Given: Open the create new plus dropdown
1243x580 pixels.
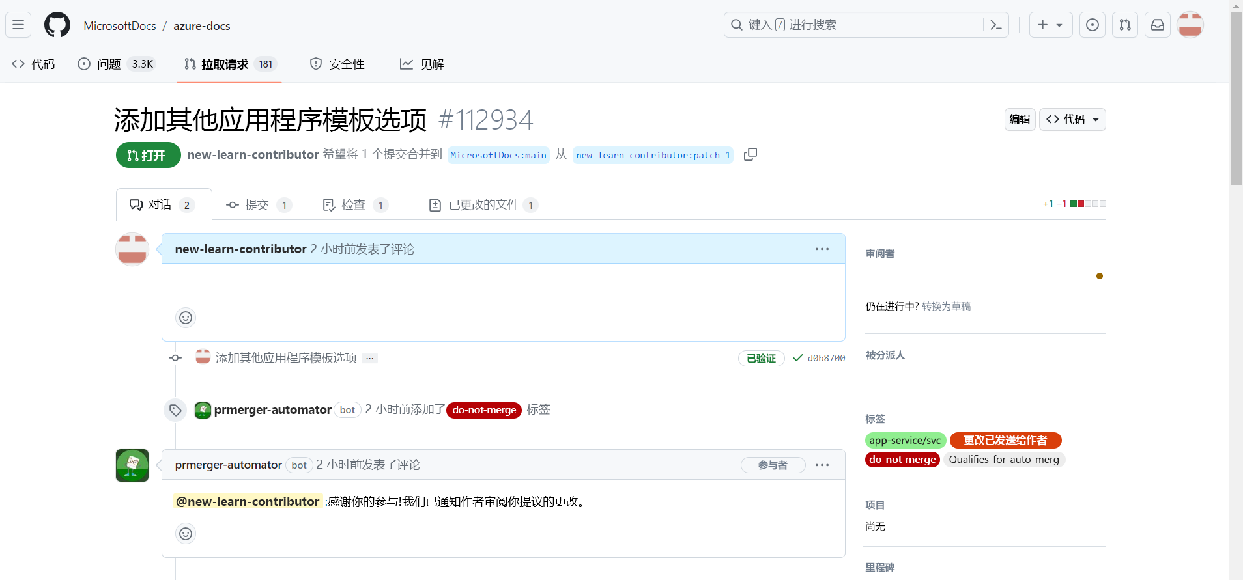Looking at the screenshot, I should pos(1051,25).
